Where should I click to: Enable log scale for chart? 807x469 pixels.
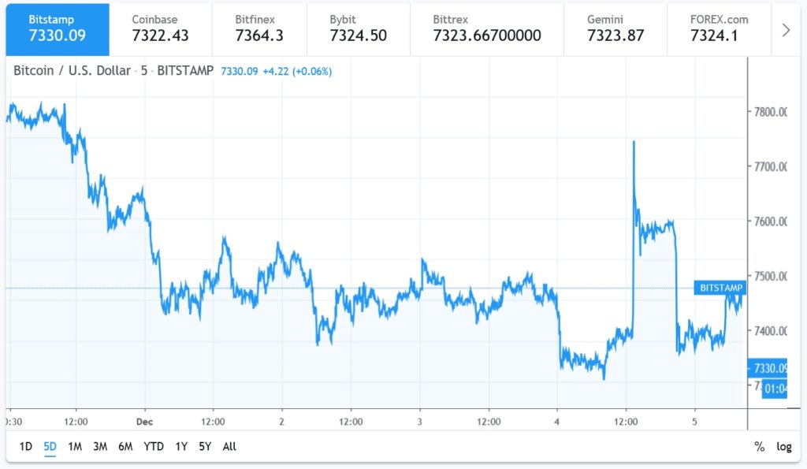(783, 447)
